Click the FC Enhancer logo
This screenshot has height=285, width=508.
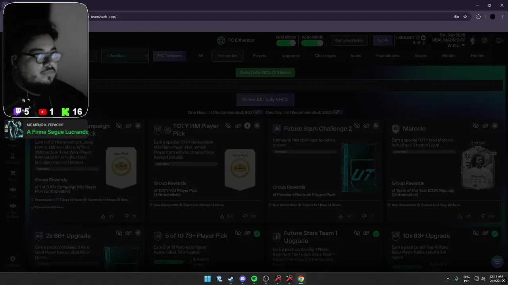[x=236, y=40]
